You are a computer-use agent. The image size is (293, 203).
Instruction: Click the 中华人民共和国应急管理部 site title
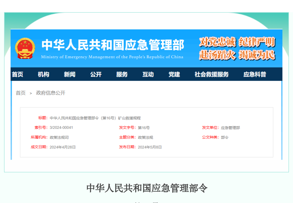coord(113,45)
